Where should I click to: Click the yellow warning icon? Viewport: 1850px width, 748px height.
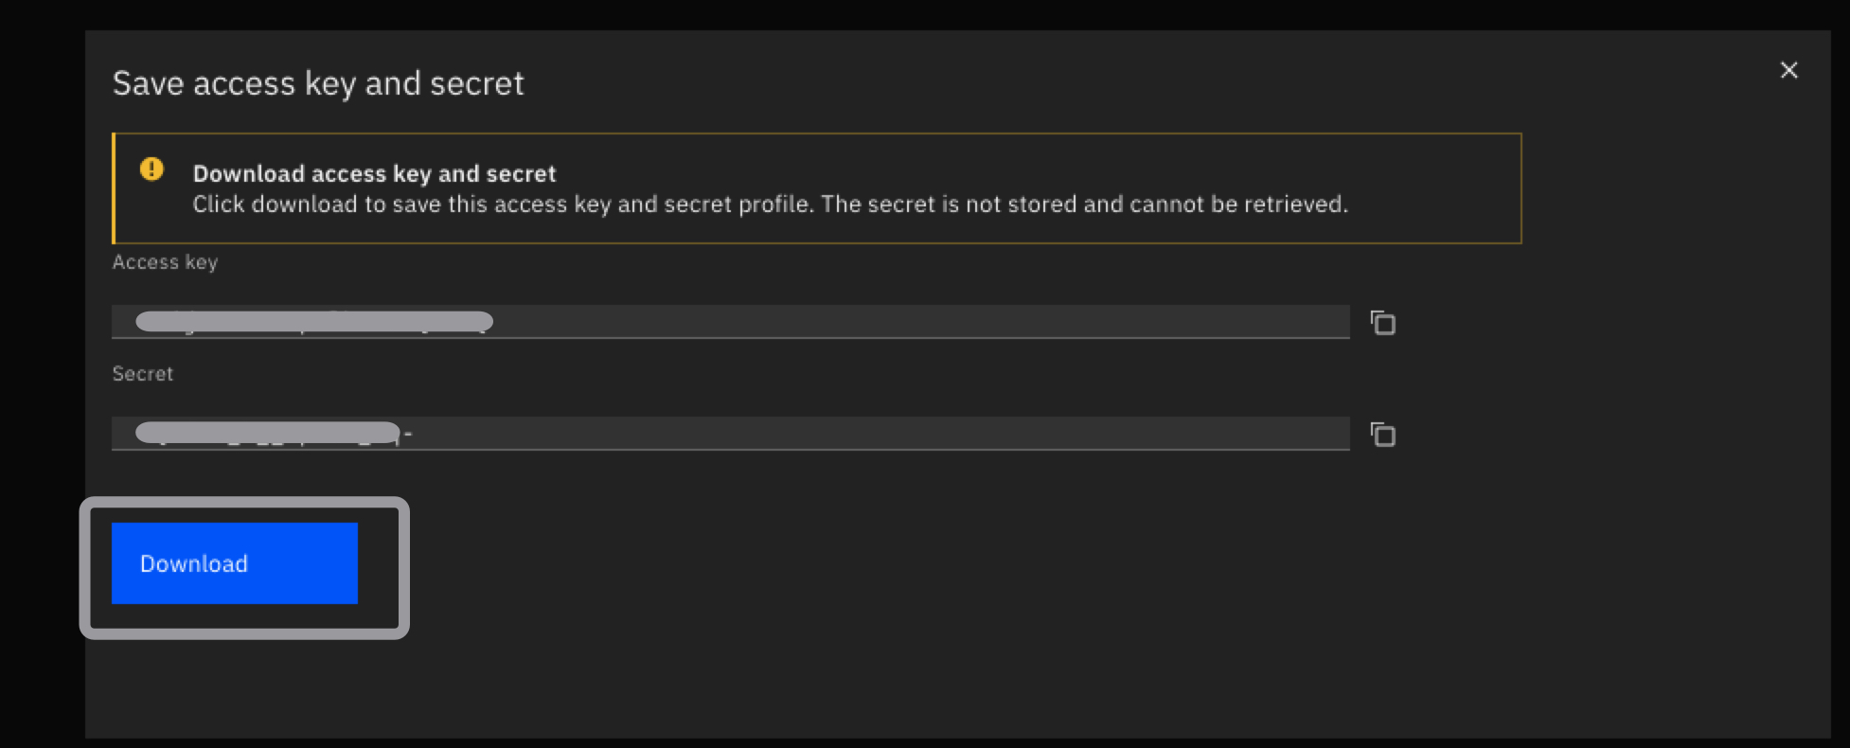tap(151, 169)
